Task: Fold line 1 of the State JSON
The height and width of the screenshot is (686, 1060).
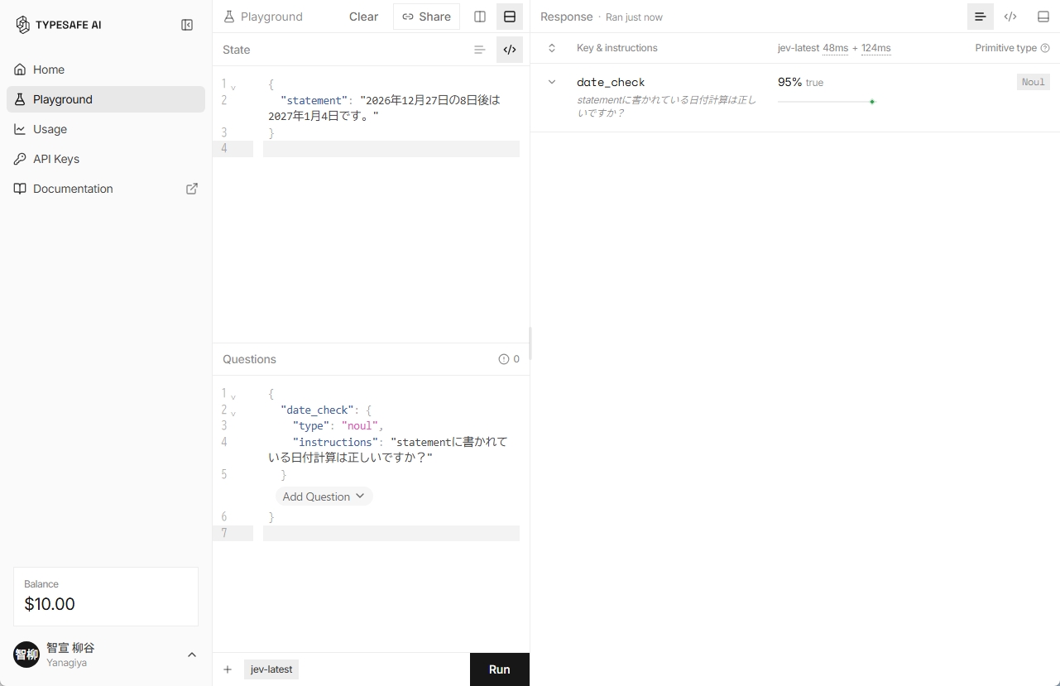Action: (x=233, y=86)
